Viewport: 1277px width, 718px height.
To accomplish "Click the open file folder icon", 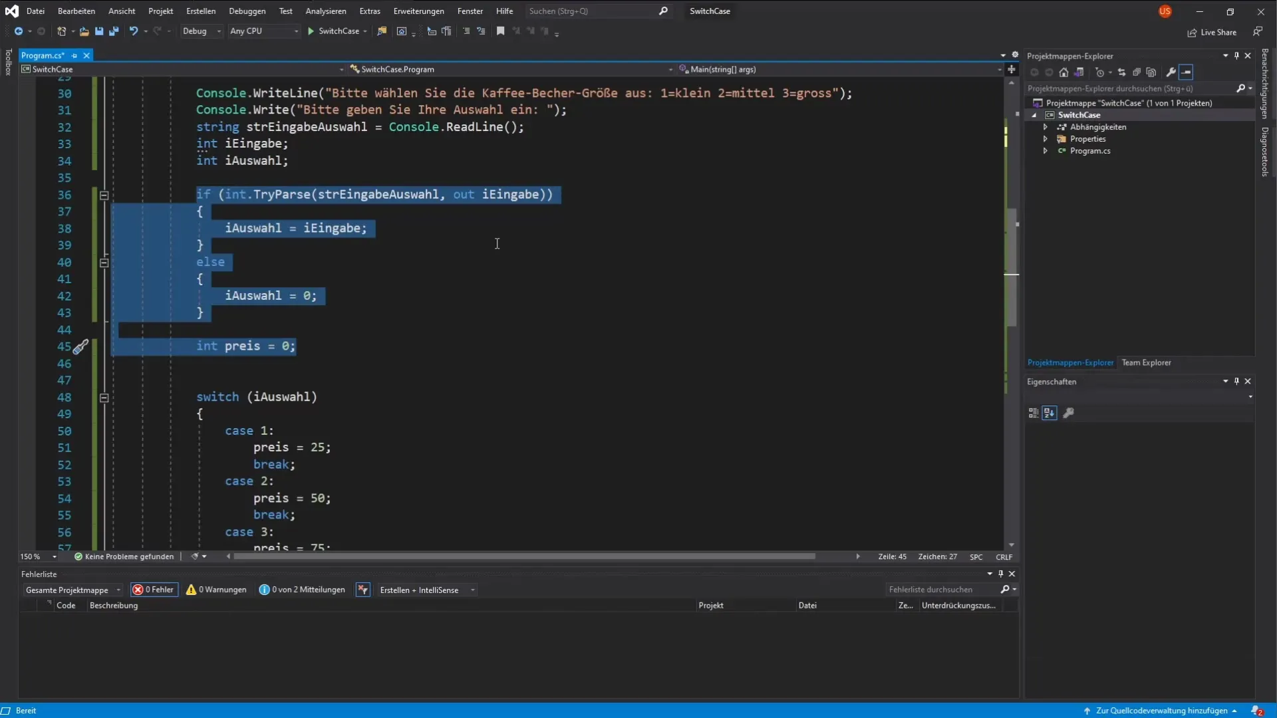I will click(x=84, y=31).
